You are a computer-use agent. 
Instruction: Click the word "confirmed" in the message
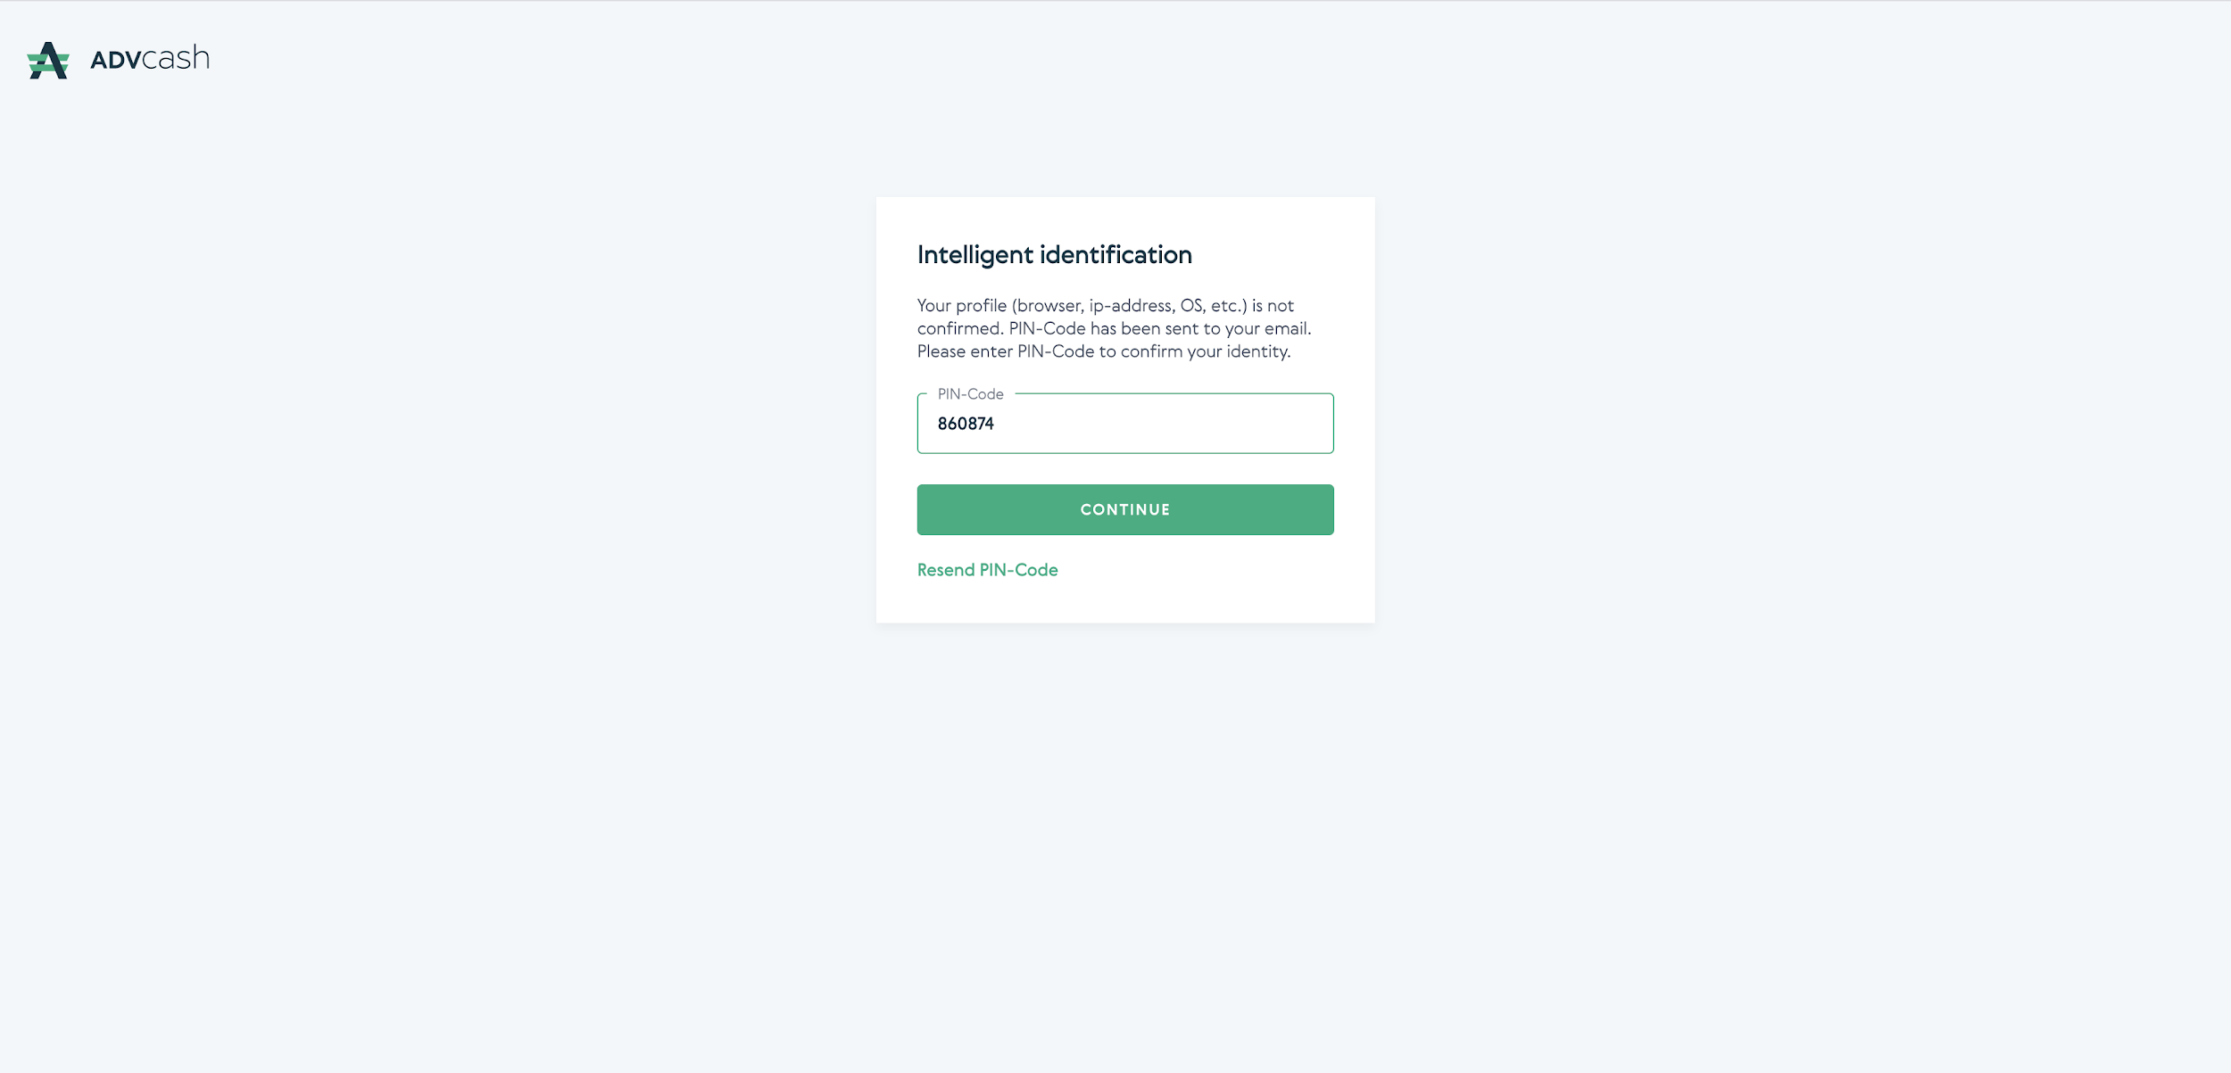coord(956,329)
